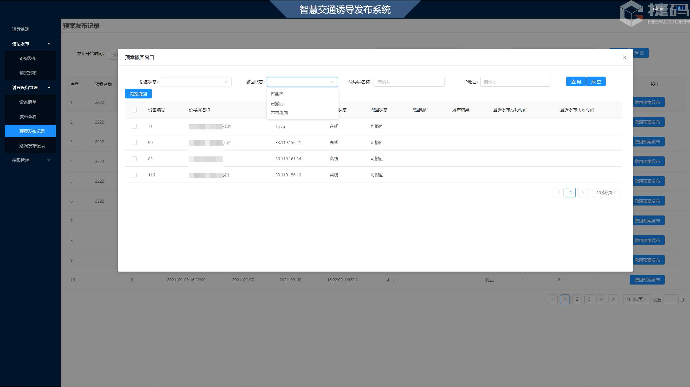Click the 设备编号 column header
690x387 pixels.
pos(156,110)
